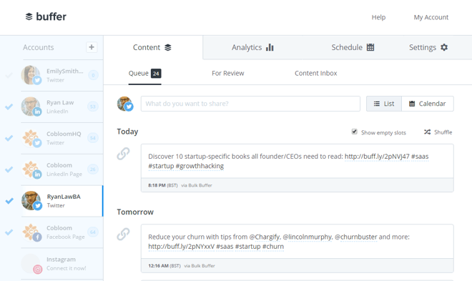Click the queue count badge 24
The height and width of the screenshot is (281, 472).
[x=156, y=74]
